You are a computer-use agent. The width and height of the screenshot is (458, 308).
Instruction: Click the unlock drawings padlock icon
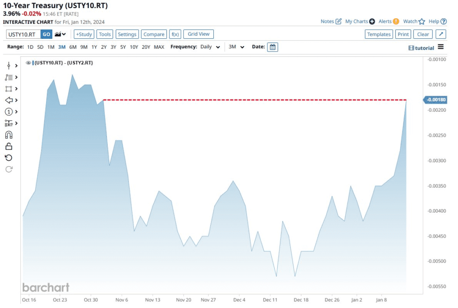coord(8,146)
